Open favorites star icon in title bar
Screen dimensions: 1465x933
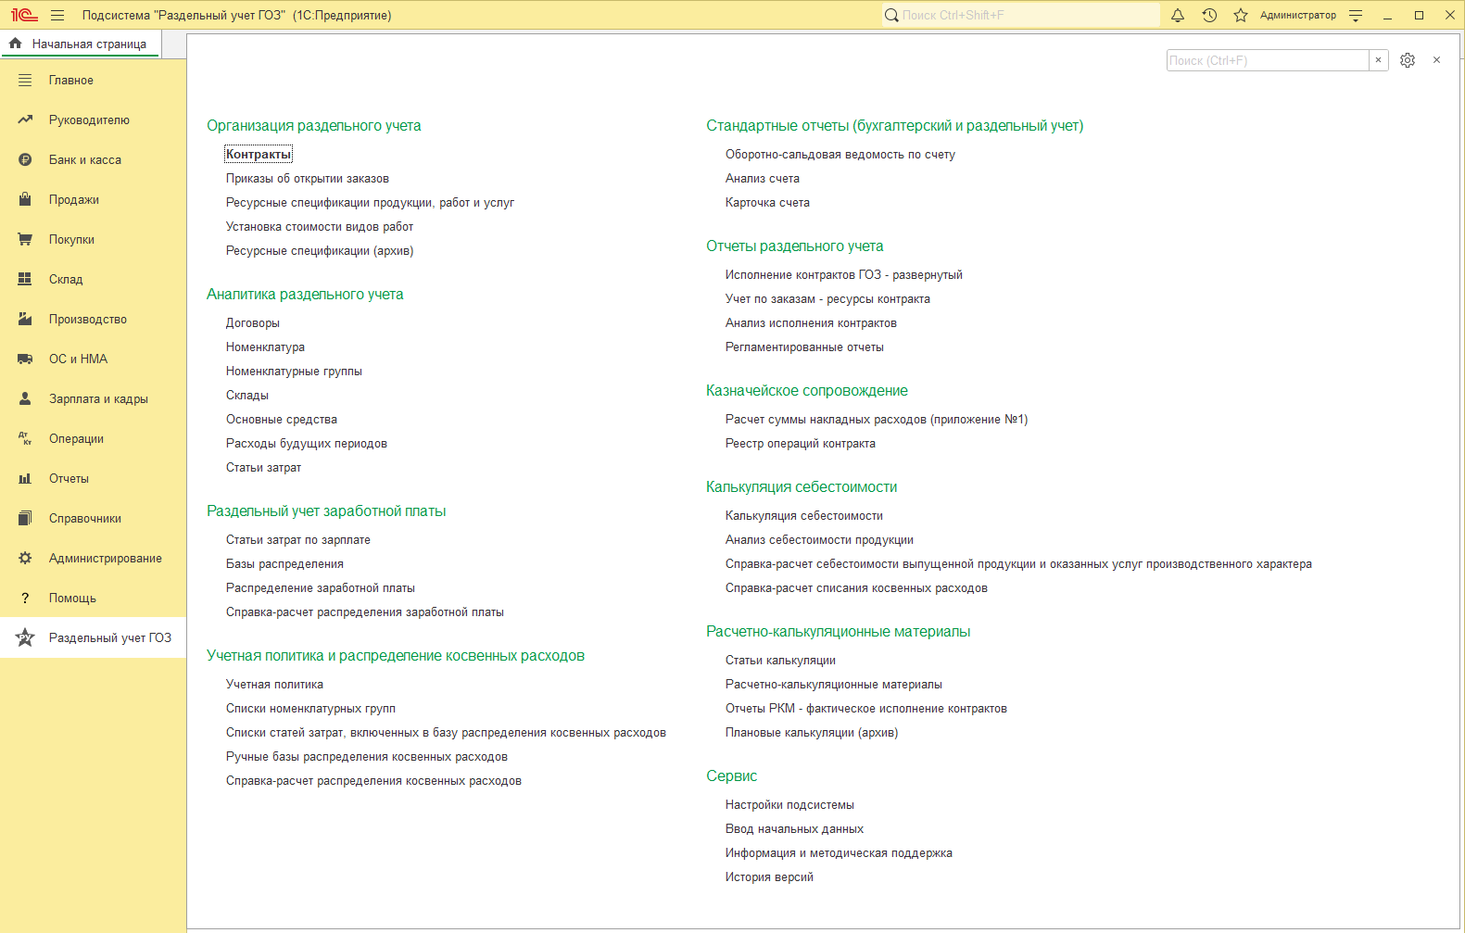[1241, 15]
